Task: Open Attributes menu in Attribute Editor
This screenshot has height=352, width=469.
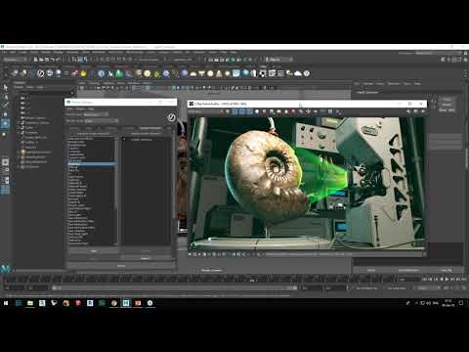Action: tap(394, 84)
